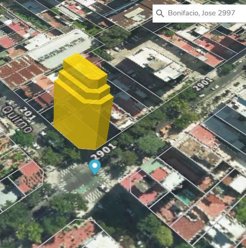The image size is (246, 248).
Task: Focus the "Bonifacio, Jose 2997" search field
Action: 200,14
